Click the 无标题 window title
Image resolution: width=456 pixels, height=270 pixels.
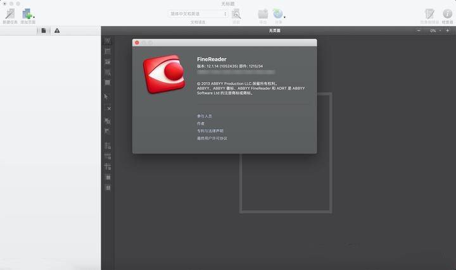228,4
